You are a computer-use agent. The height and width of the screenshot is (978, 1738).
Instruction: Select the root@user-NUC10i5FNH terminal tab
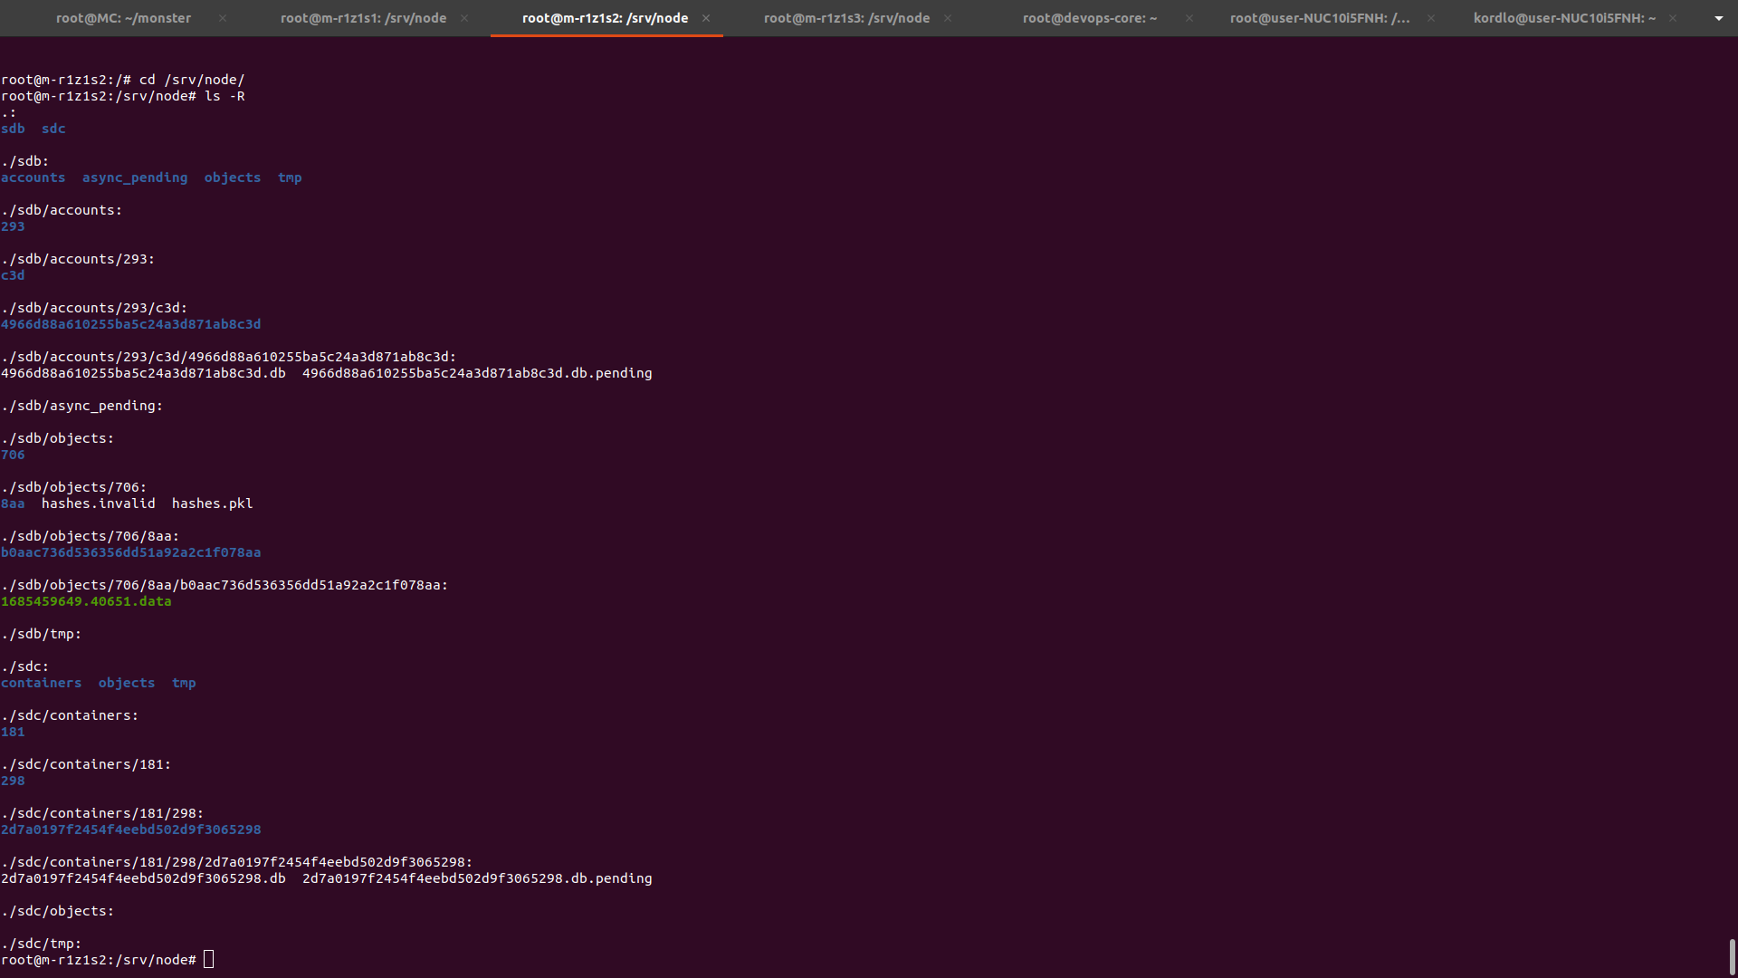click(x=1320, y=18)
